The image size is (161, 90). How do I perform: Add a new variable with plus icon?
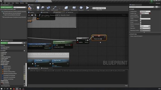click(24, 51)
